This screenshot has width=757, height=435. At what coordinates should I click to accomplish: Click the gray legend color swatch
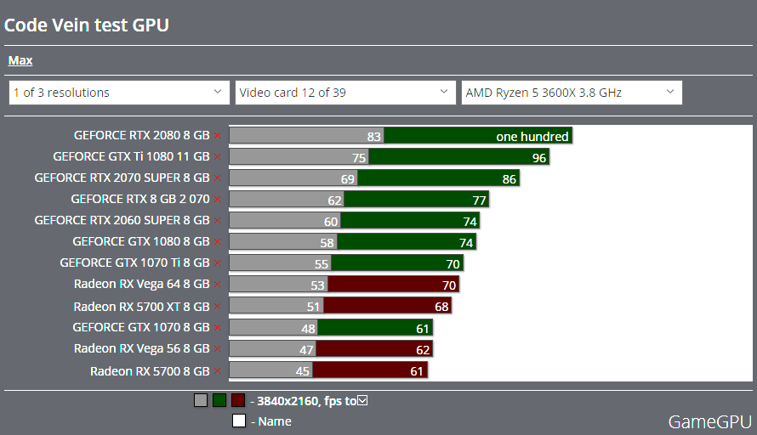[x=201, y=400]
